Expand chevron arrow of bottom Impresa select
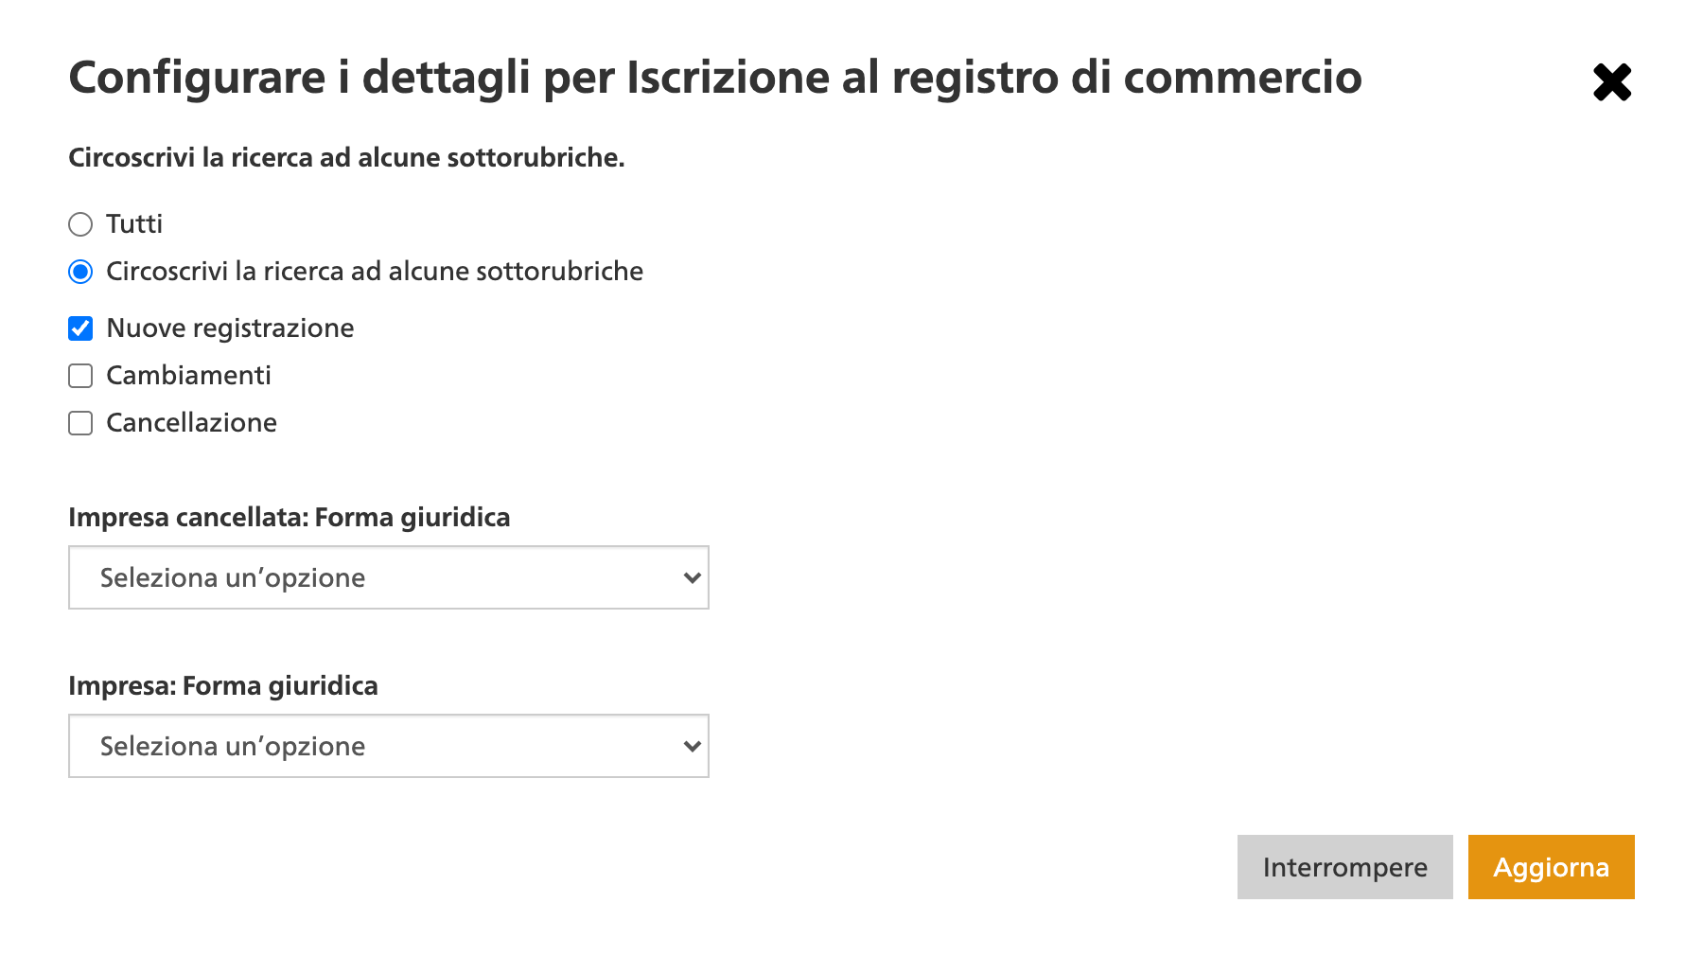 (x=692, y=746)
